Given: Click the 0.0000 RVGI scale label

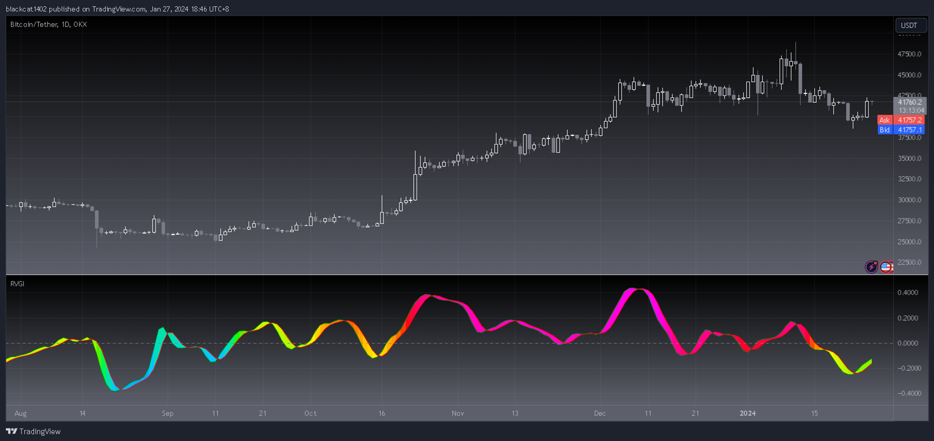Looking at the screenshot, I should pos(908,343).
